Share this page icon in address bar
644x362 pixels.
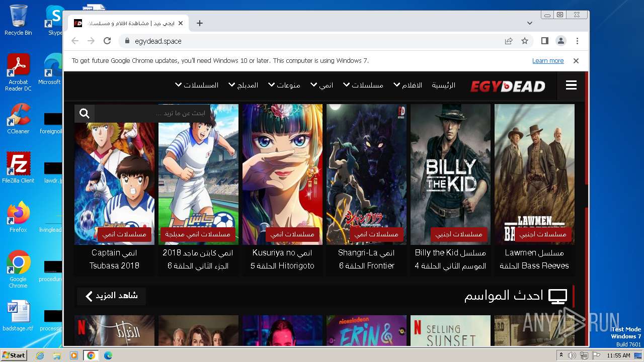509,41
